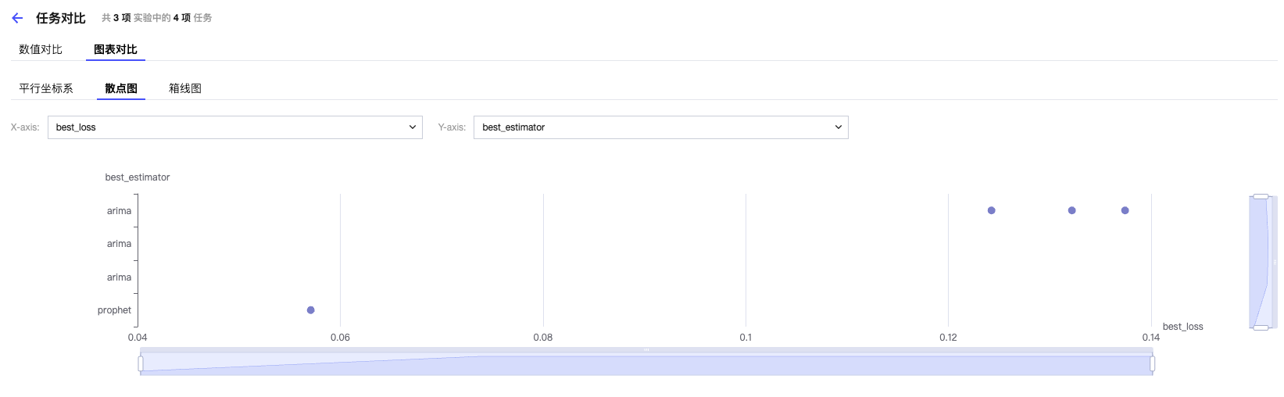The height and width of the screenshot is (397, 1284).
Task: Click the horizontal zoom slider's center grip
Action: coord(646,350)
